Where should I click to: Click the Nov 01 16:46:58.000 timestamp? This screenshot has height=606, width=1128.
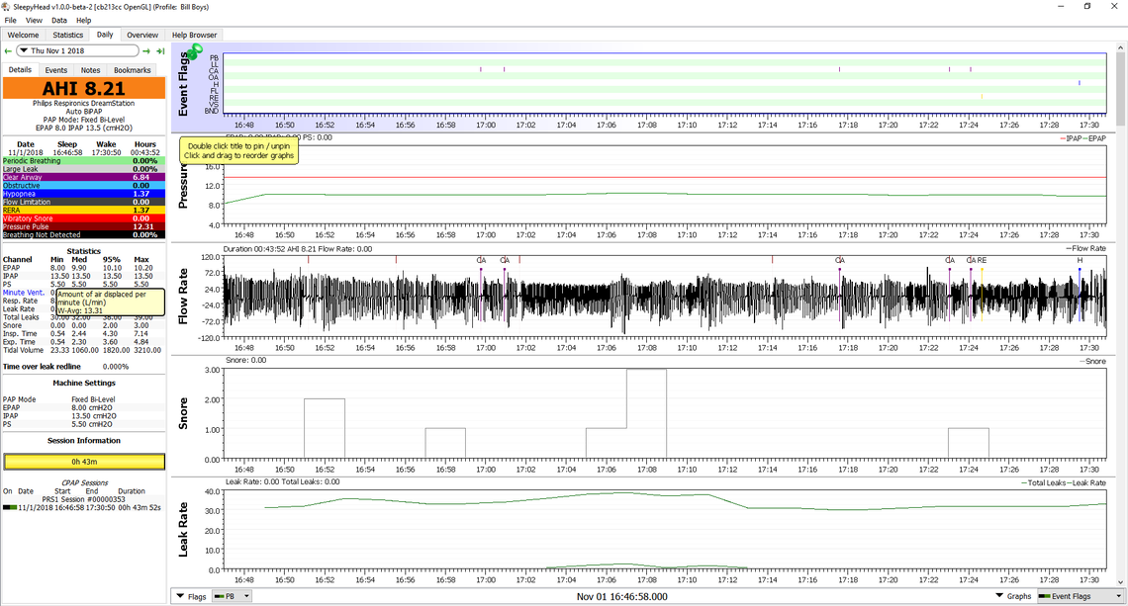click(621, 597)
